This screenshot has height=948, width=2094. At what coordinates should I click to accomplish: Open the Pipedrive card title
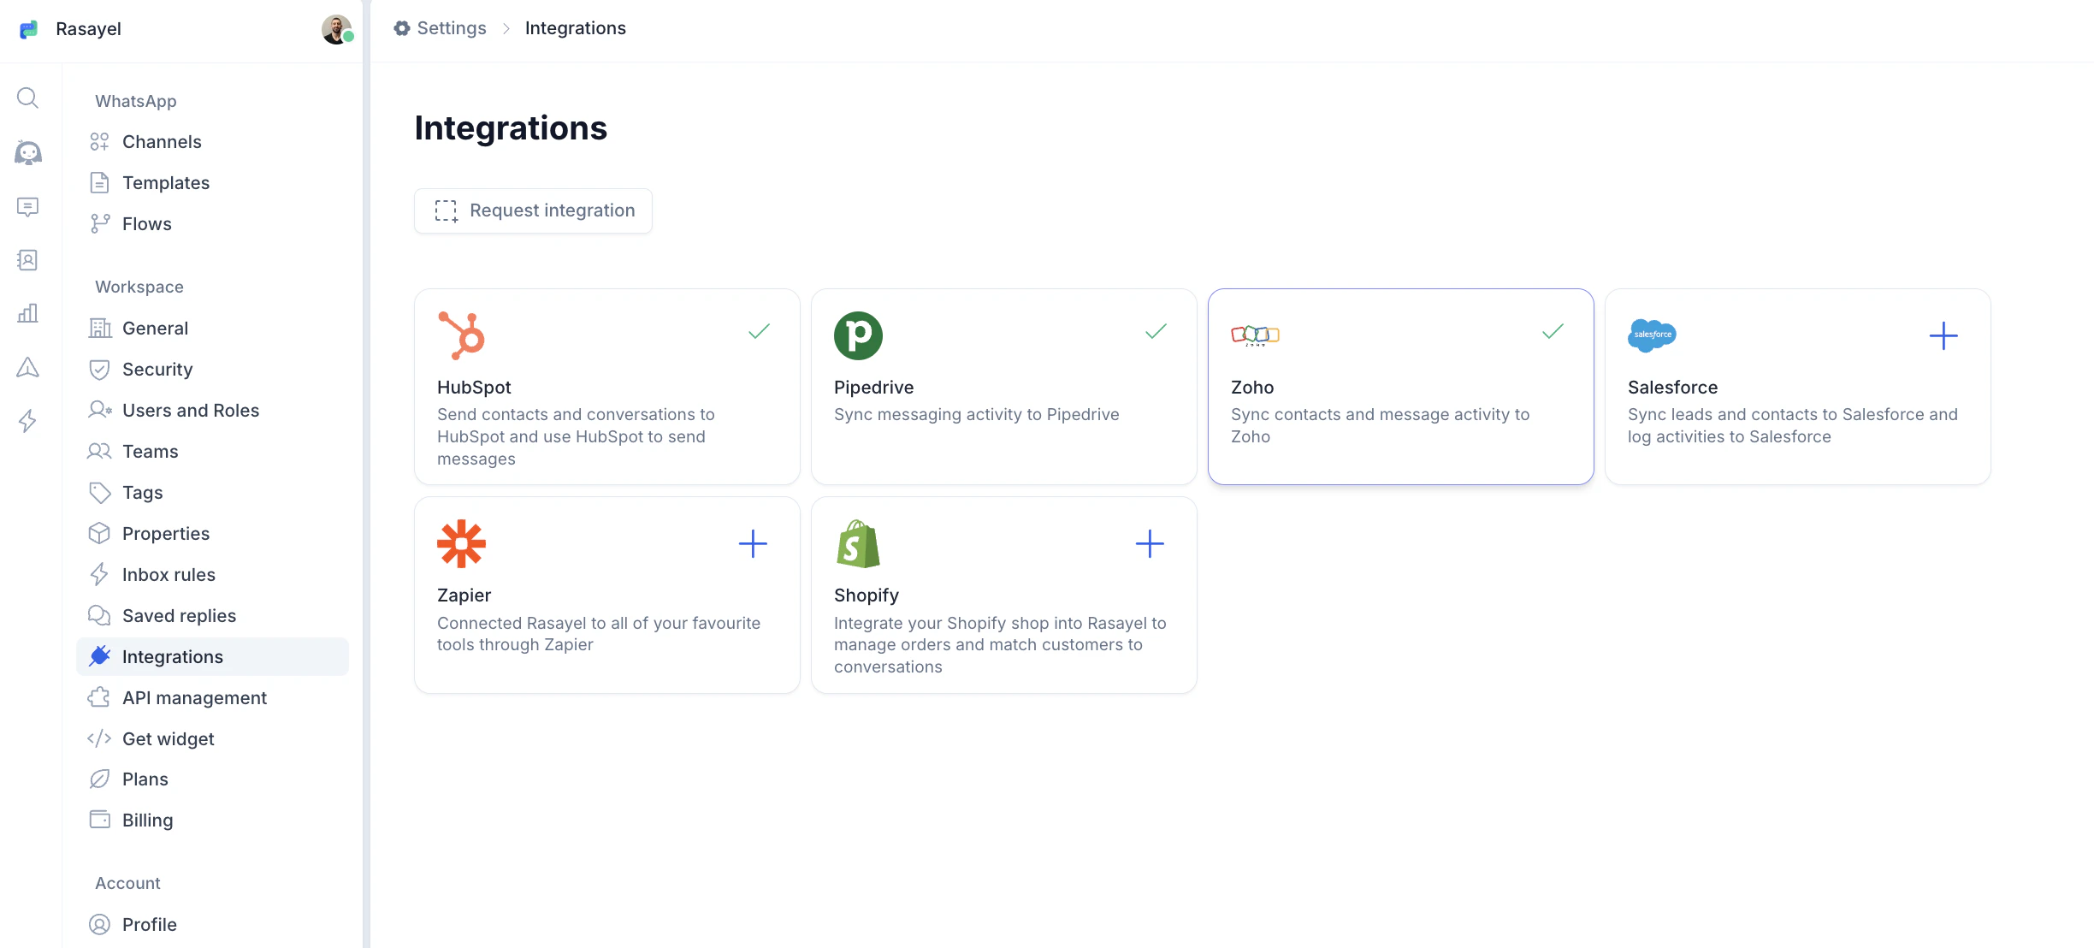[873, 388]
